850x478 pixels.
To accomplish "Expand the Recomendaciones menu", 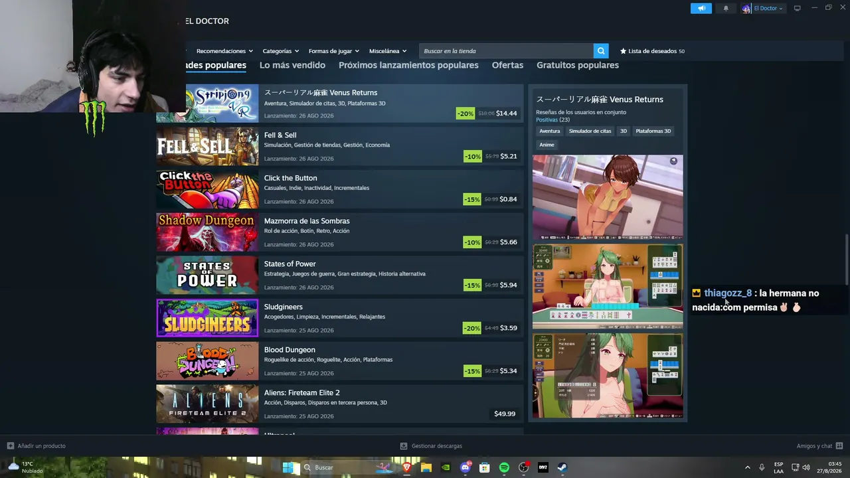I will pyautogui.click(x=225, y=51).
